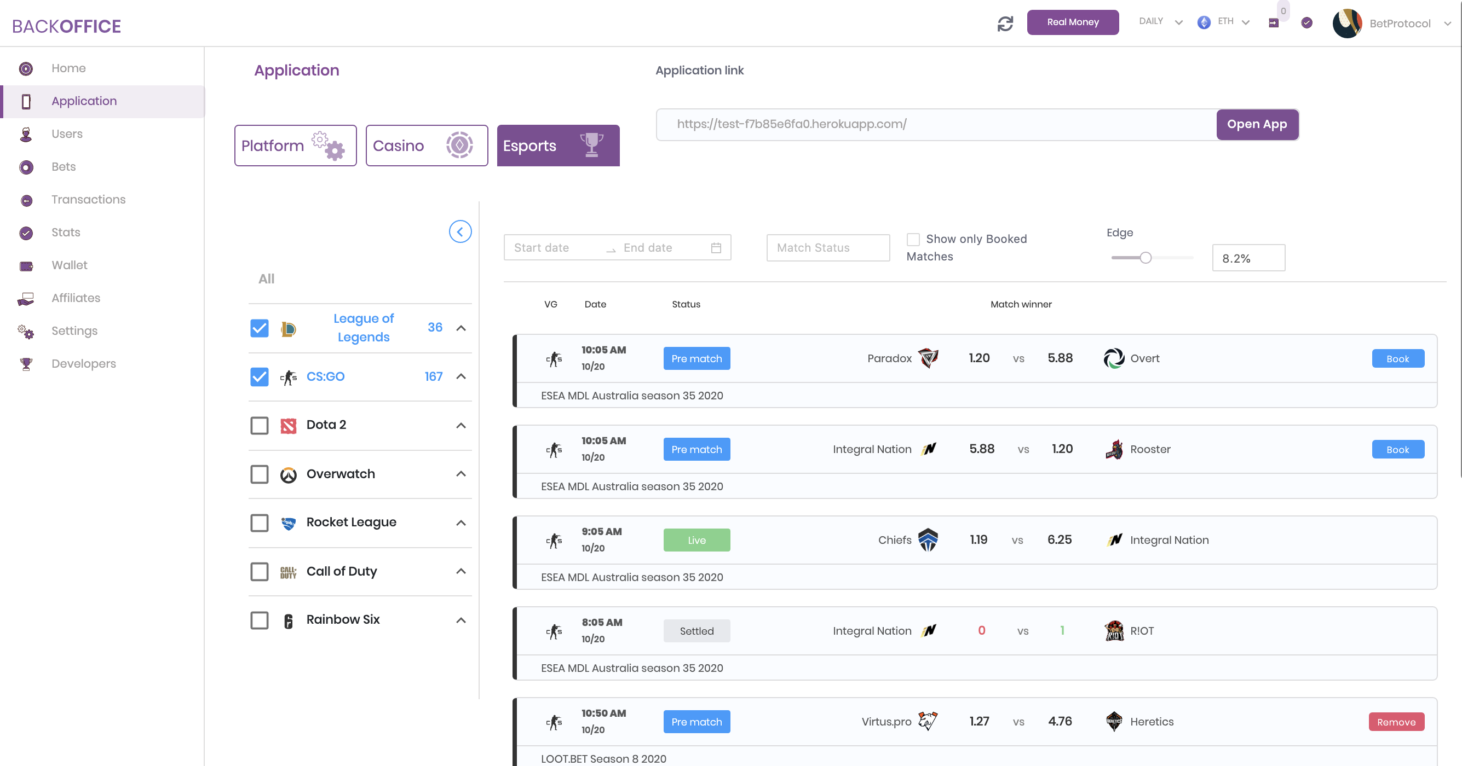Image resolution: width=1462 pixels, height=766 pixels.
Task: Enable the Dota 2 checkbox
Action: point(260,425)
